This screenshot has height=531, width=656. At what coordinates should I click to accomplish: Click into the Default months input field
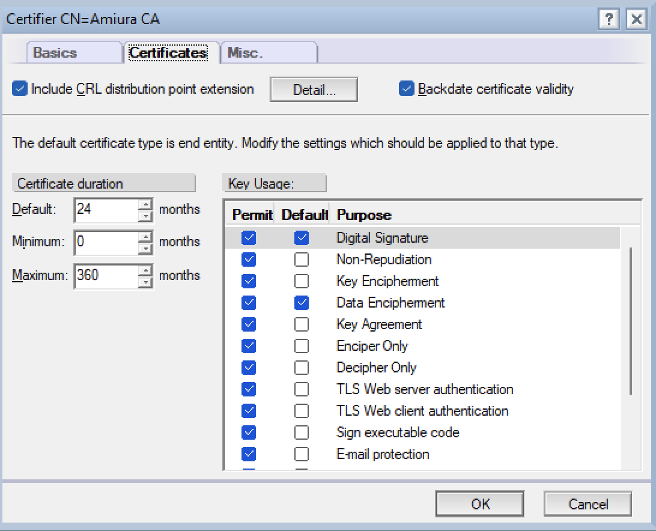[x=106, y=210]
